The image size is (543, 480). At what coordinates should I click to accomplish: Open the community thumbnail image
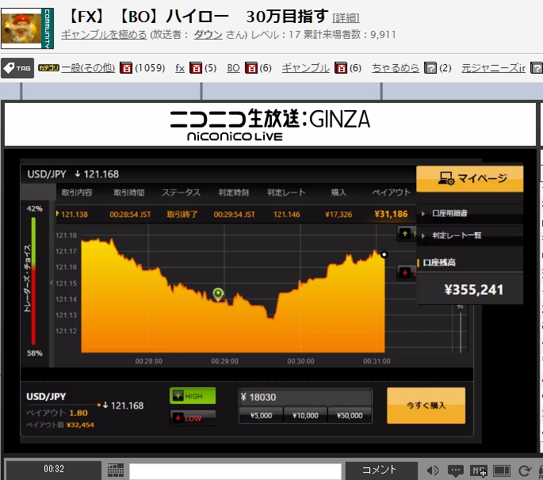(28, 29)
